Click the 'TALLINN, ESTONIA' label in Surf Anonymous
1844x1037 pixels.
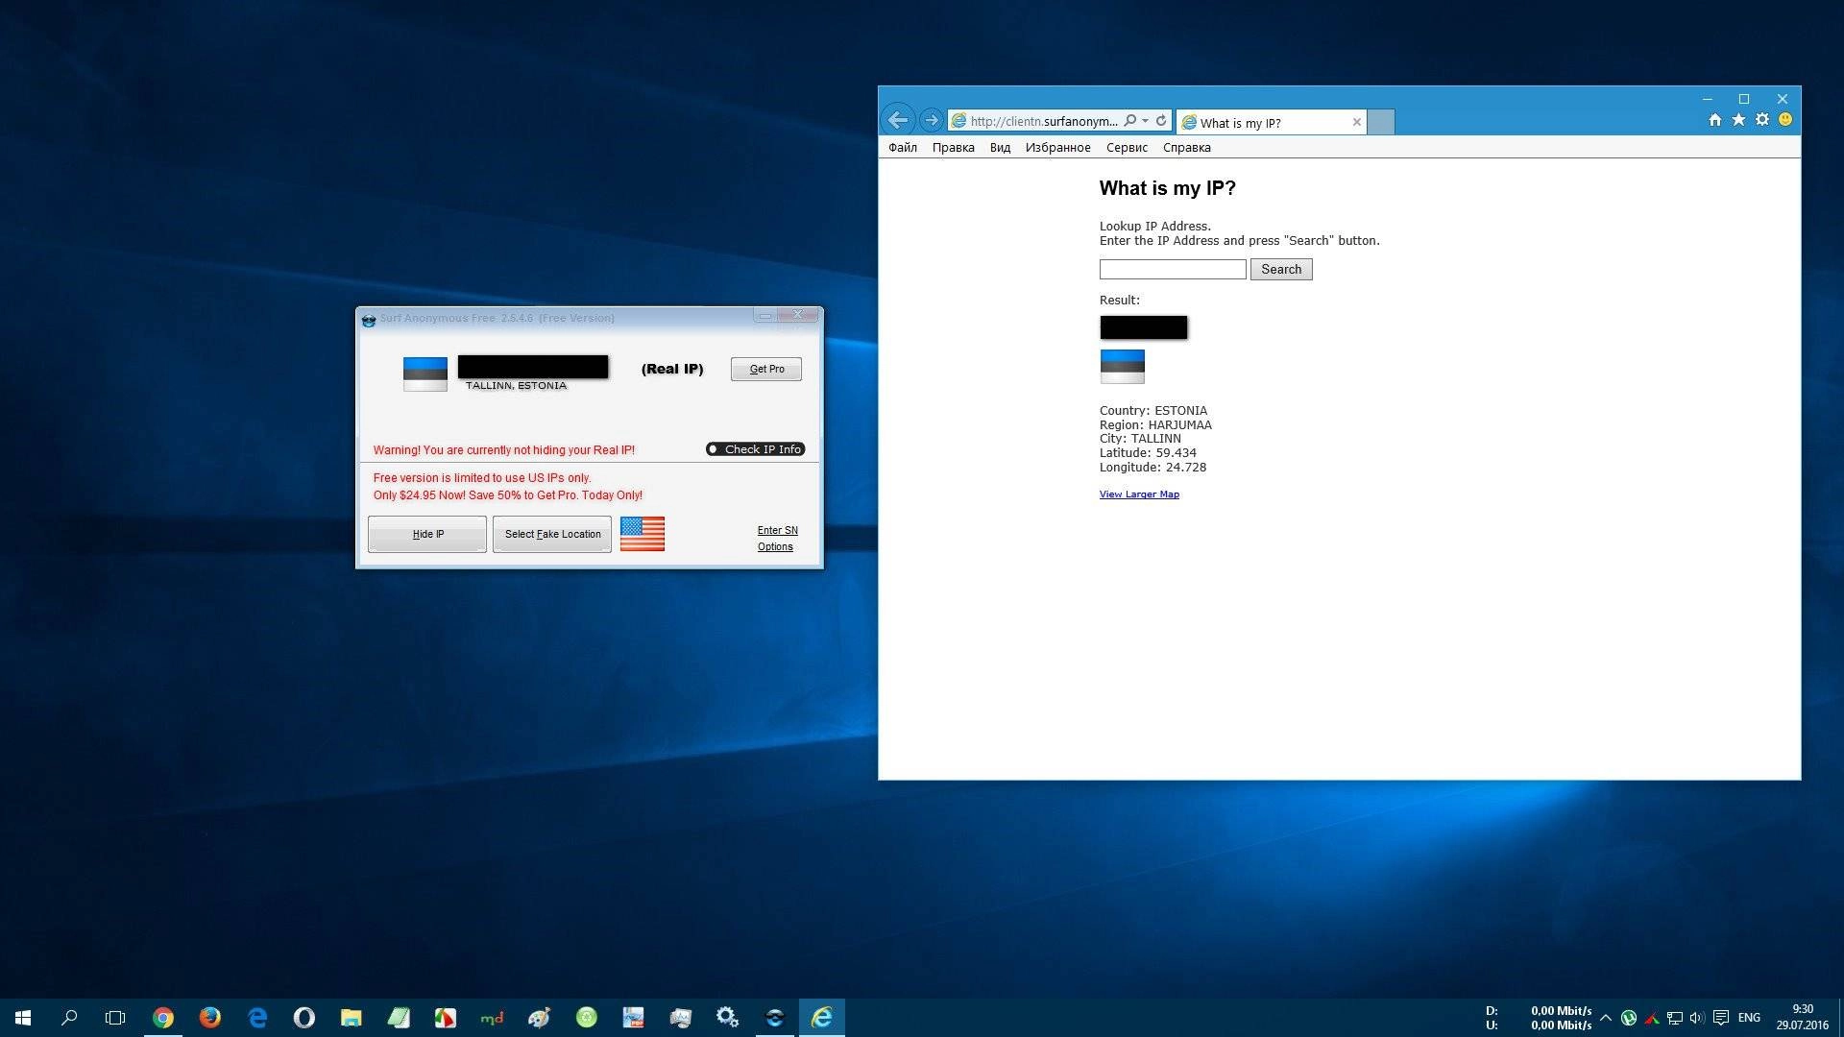516,385
